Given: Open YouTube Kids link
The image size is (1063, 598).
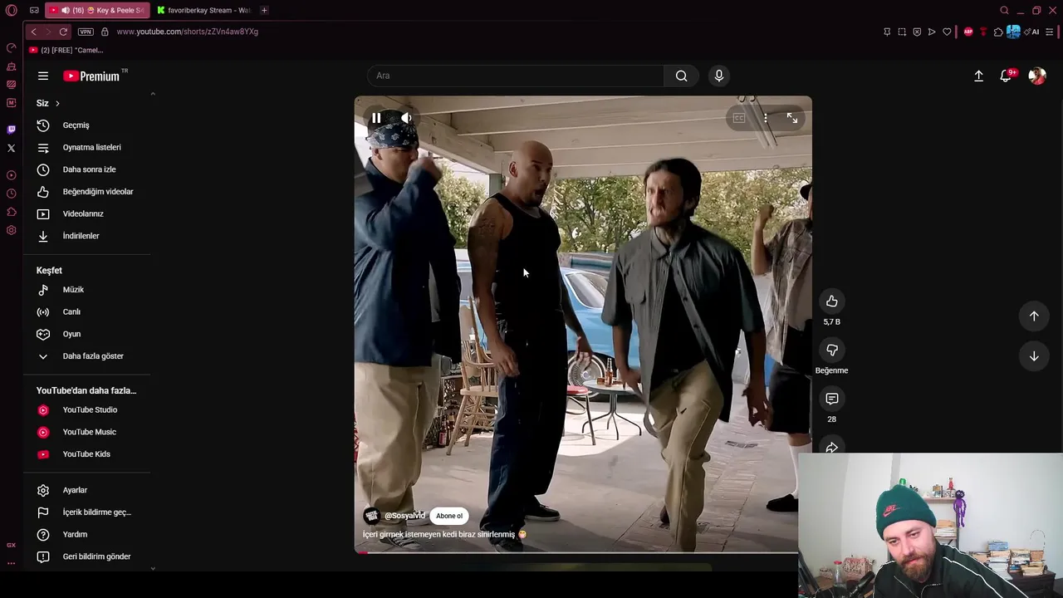Looking at the screenshot, I should click(x=86, y=454).
